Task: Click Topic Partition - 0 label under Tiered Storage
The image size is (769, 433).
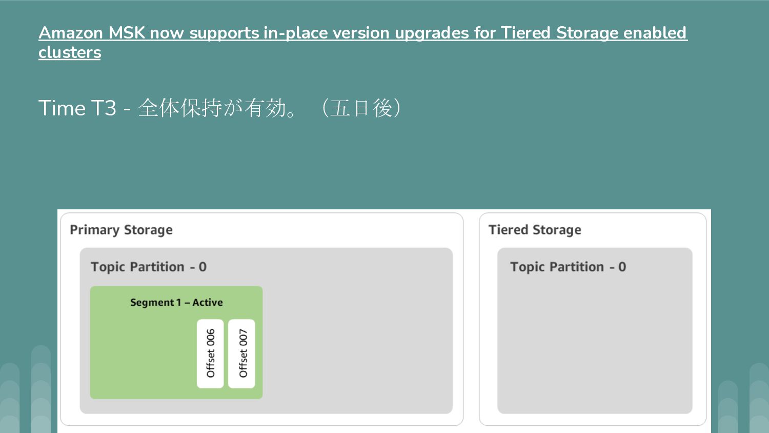Action: click(568, 267)
